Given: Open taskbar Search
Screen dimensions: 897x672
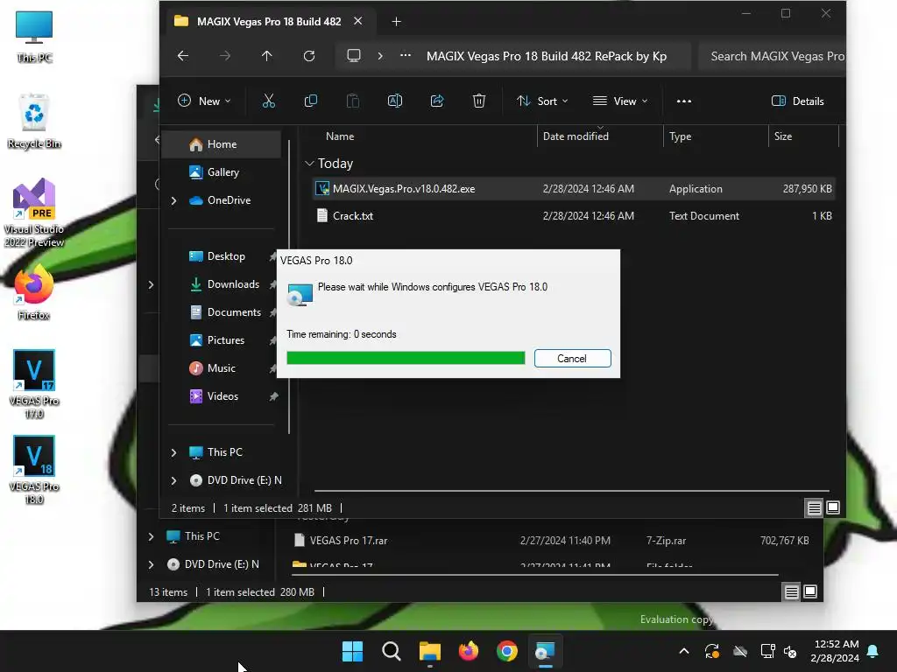Looking at the screenshot, I should (x=392, y=651).
